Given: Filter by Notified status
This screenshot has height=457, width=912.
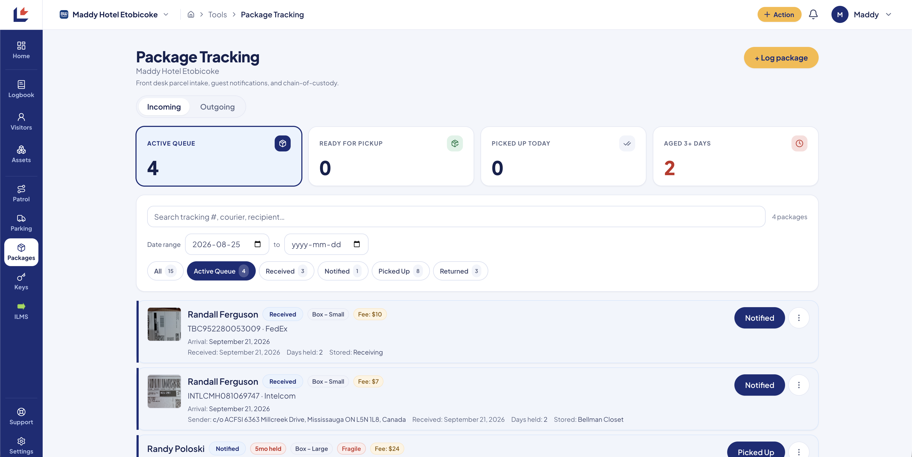Looking at the screenshot, I should (x=343, y=271).
